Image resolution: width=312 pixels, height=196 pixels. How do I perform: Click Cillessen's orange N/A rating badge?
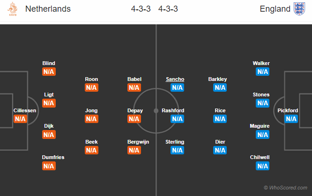point(20,119)
